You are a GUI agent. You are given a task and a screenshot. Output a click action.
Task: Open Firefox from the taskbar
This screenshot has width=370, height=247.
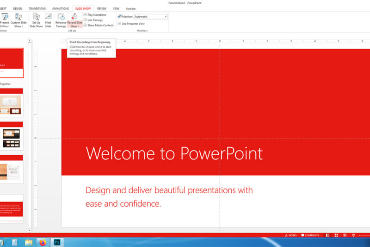[x=43, y=242]
